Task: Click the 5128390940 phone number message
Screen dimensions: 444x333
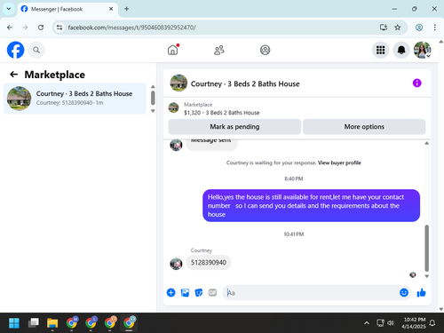Action: click(209, 263)
